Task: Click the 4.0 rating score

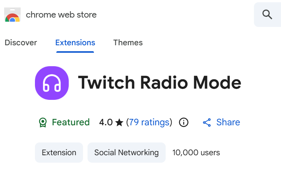Action: pos(106,122)
